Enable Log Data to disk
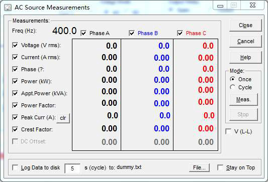Screen dimensions: 268x182 click(x=15, y=167)
